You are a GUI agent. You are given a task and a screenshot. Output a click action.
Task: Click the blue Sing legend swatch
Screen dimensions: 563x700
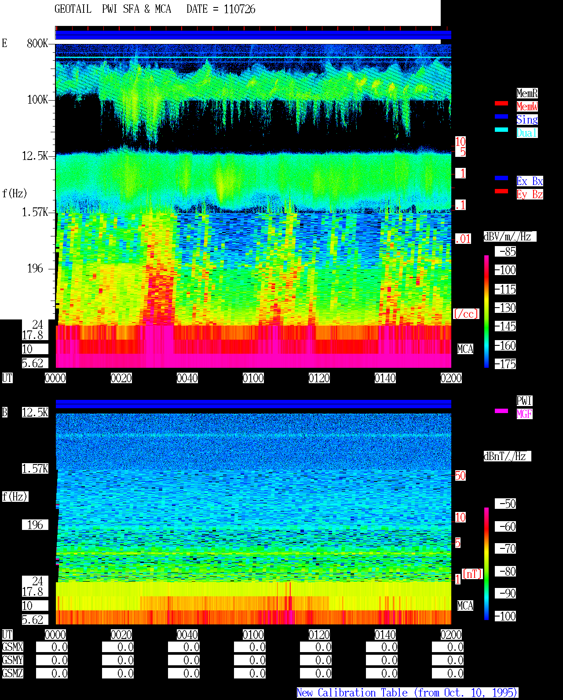pos(501,116)
